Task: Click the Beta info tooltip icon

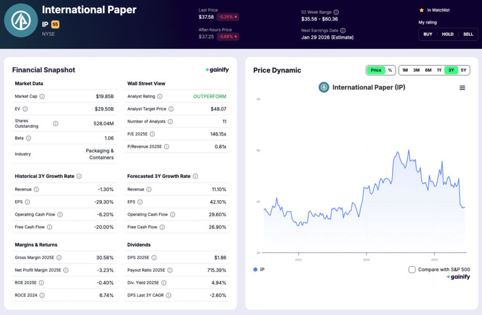Action: point(28,138)
